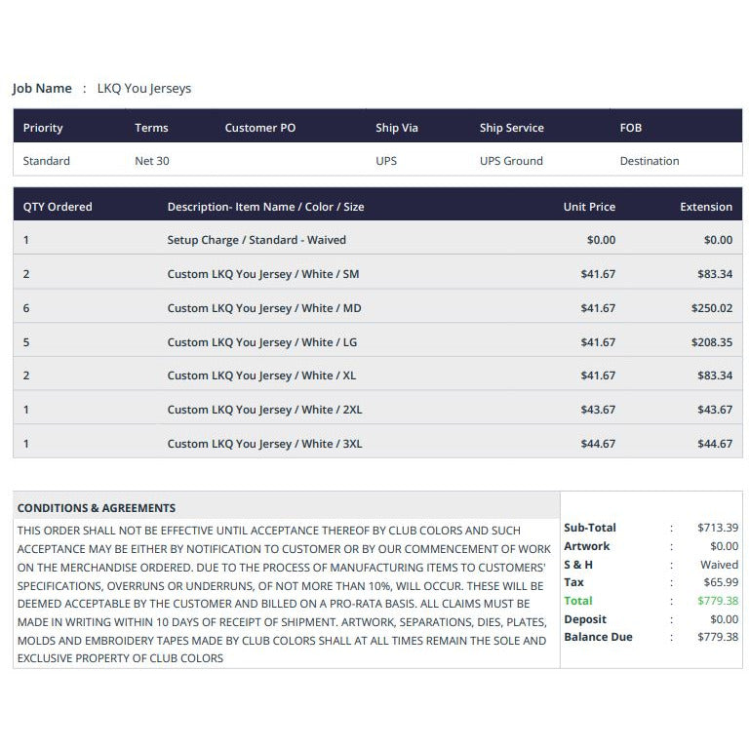Image resolution: width=750 pixels, height=750 pixels.
Task: Click the Job Name label
Action: point(42,88)
